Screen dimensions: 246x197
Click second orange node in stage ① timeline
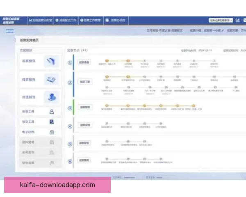[128, 61]
